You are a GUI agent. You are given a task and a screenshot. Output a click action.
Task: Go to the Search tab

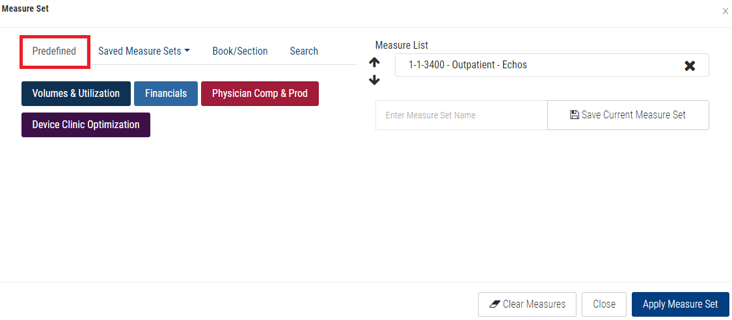(304, 51)
